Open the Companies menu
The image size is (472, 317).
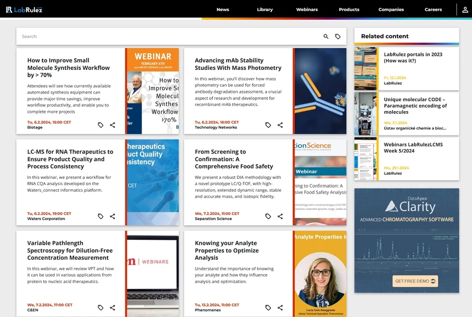coord(391,10)
